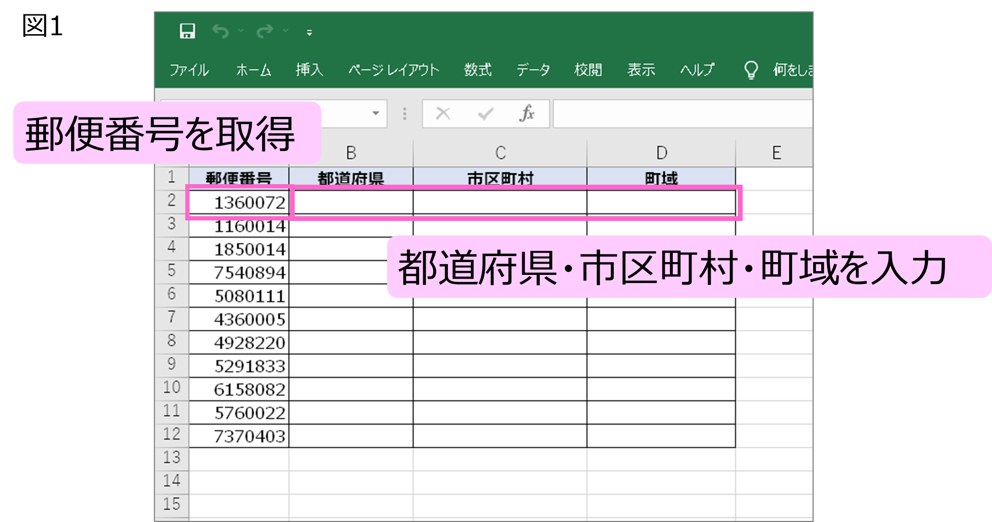Open the Customize Quick Access Toolbar dropdown
This screenshot has width=992, height=522.
click(x=309, y=33)
